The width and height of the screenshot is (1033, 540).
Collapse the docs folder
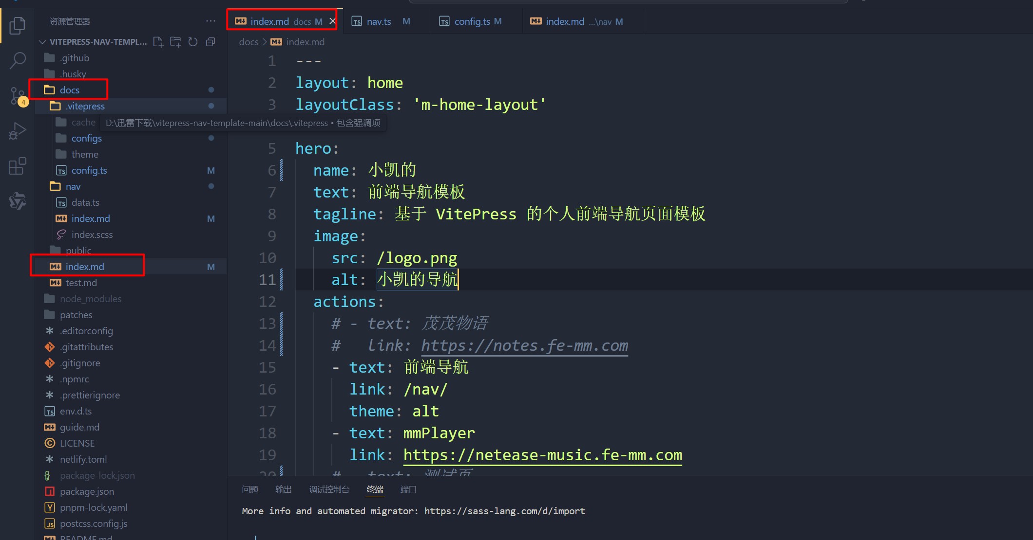pos(69,90)
